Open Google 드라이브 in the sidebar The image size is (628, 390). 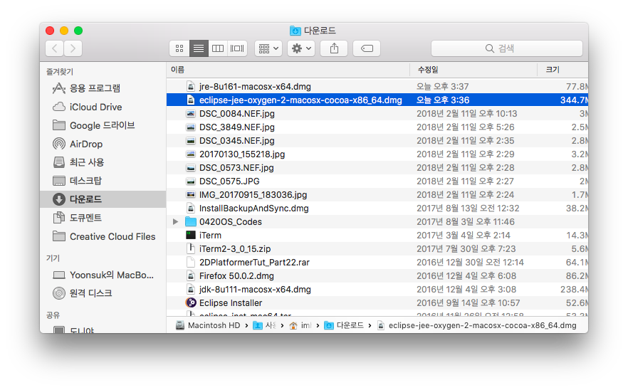(x=103, y=125)
